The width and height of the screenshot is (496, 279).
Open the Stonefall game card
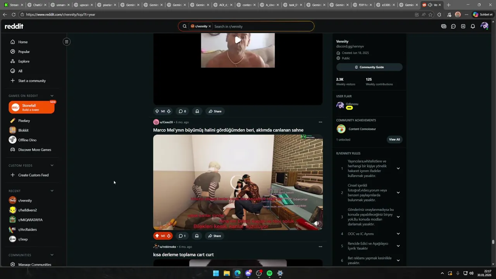click(31, 107)
